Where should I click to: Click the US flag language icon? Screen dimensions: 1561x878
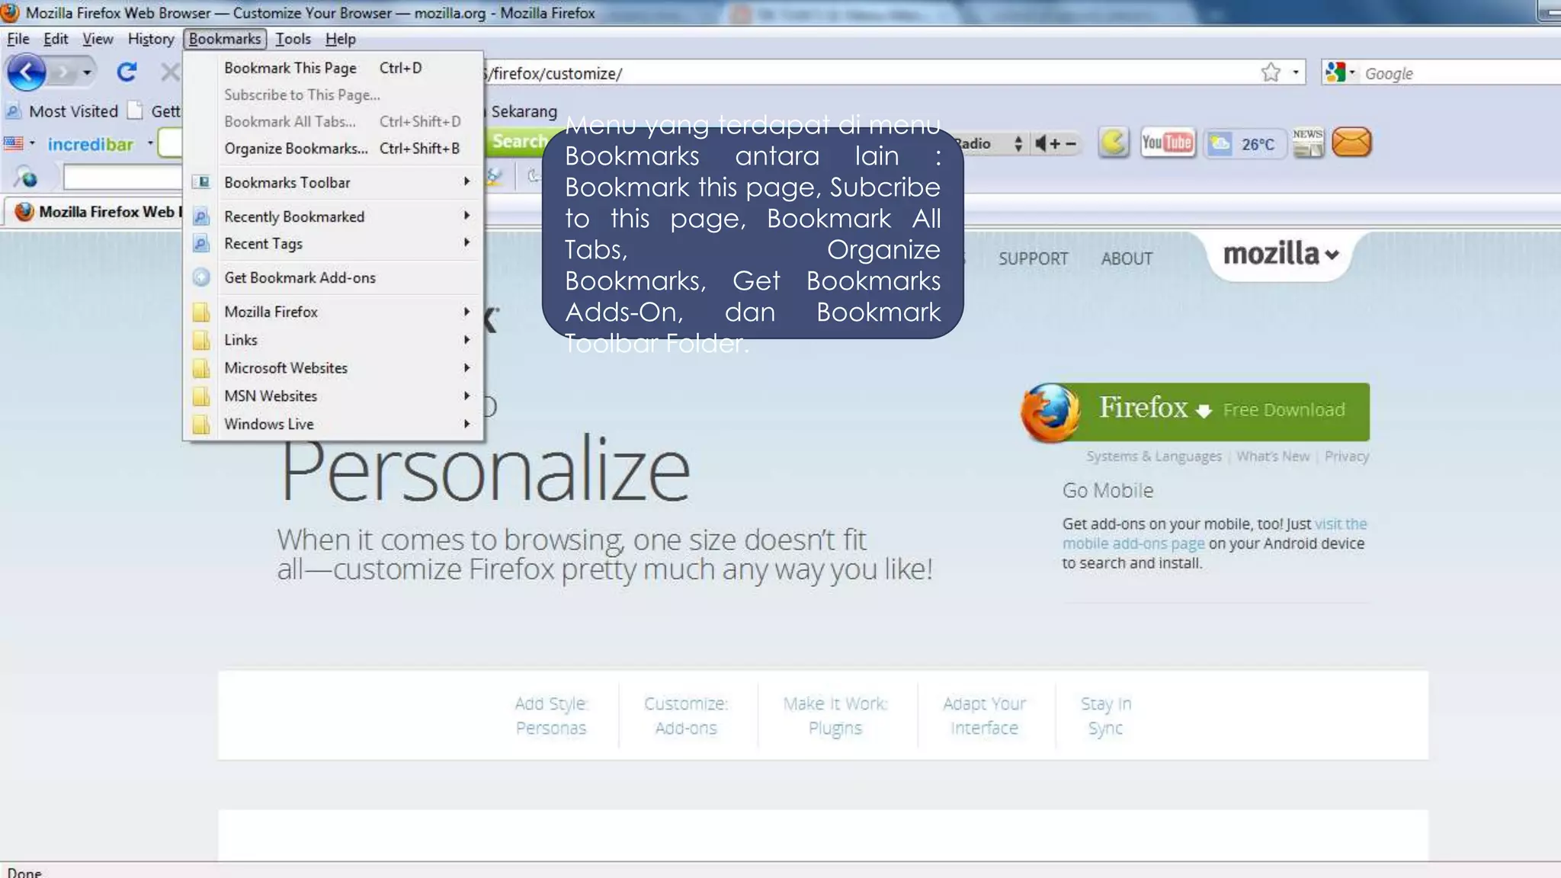[x=13, y=143]
